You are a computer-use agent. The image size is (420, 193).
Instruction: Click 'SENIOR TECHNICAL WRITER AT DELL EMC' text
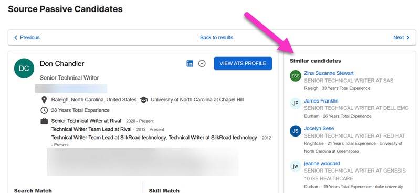point(356,108)
